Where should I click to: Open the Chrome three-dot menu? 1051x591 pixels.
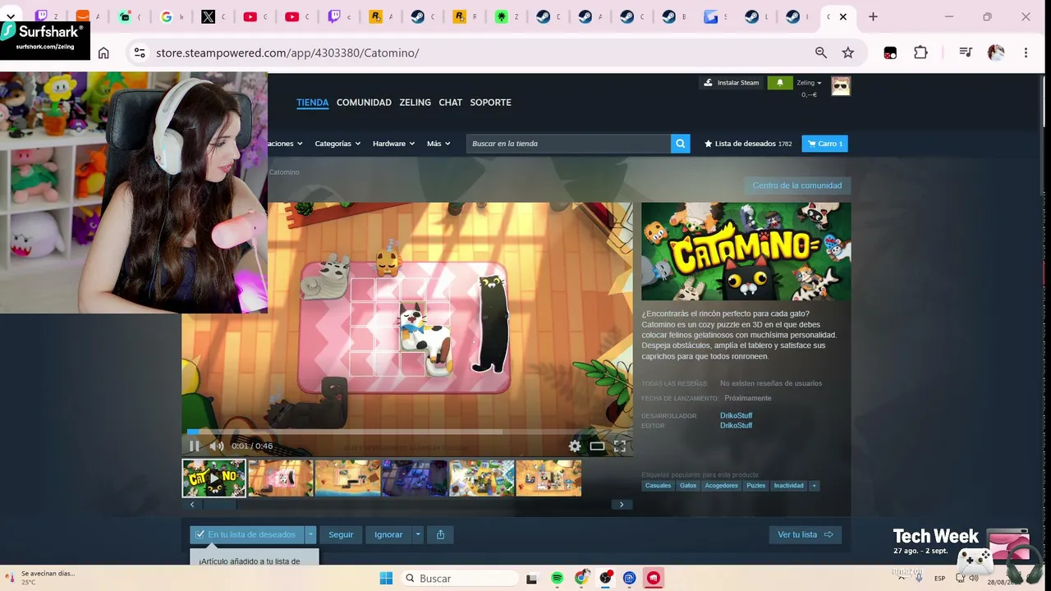pyautogui.click(x=1026, y=53)
